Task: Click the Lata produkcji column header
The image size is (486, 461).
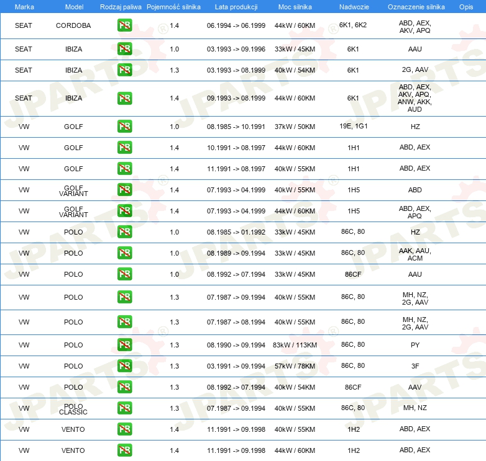Action: 236,7
